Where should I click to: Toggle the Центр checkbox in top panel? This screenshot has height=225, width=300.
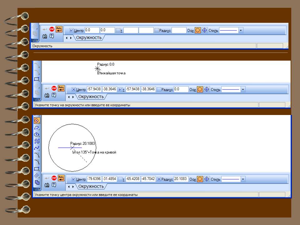click(72, 30)
